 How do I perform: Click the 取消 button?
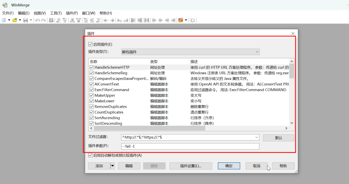257,166
